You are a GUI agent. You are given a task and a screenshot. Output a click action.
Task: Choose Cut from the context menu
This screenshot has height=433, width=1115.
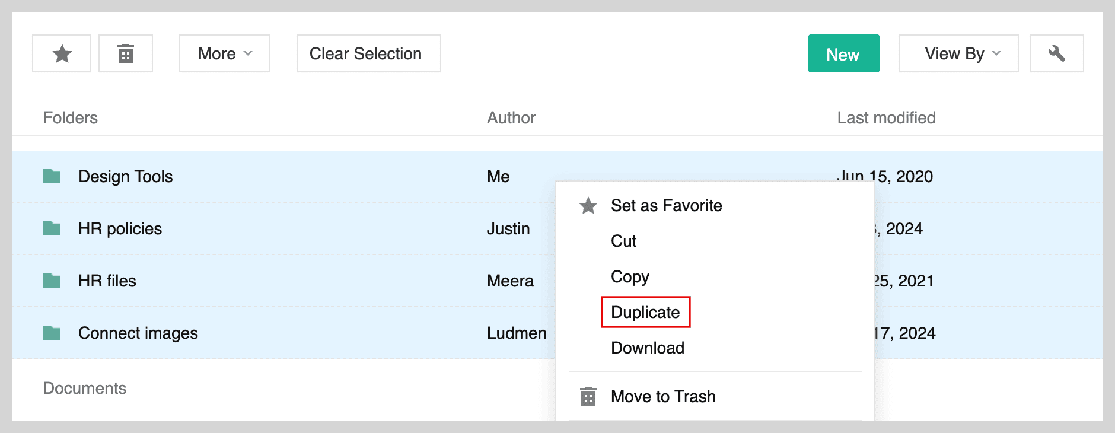(623, 241)
